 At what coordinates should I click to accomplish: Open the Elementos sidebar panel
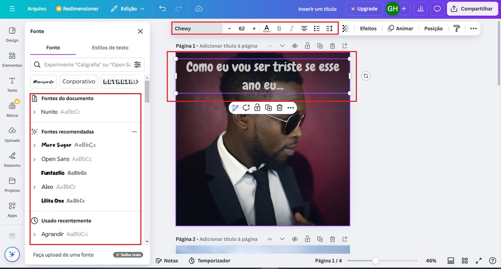12,59
